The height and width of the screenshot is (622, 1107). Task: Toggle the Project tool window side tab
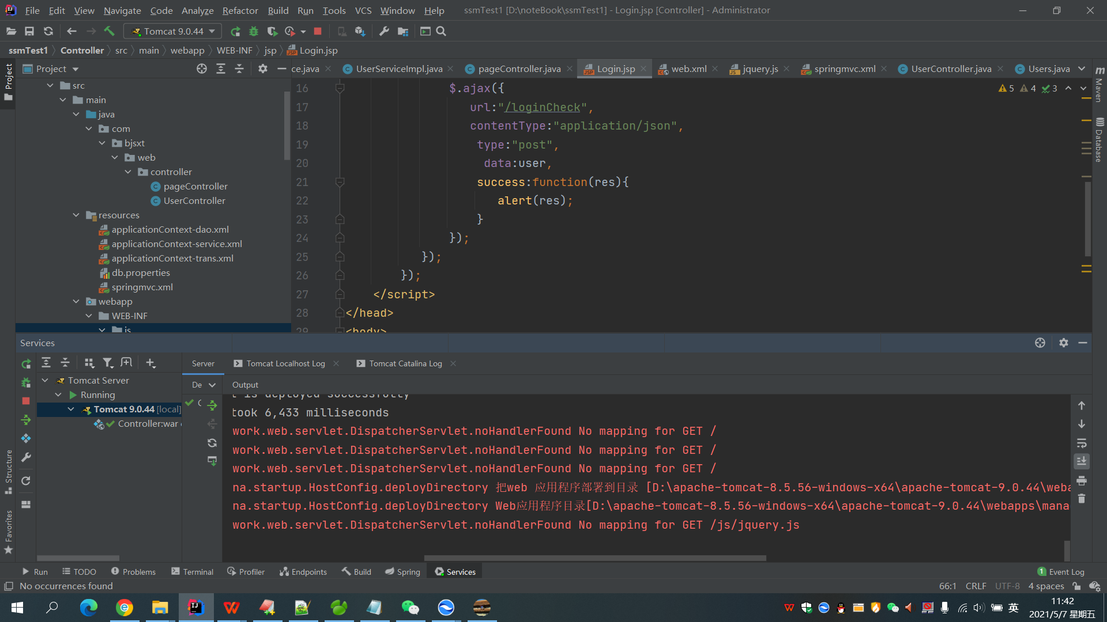pos(8,82)
